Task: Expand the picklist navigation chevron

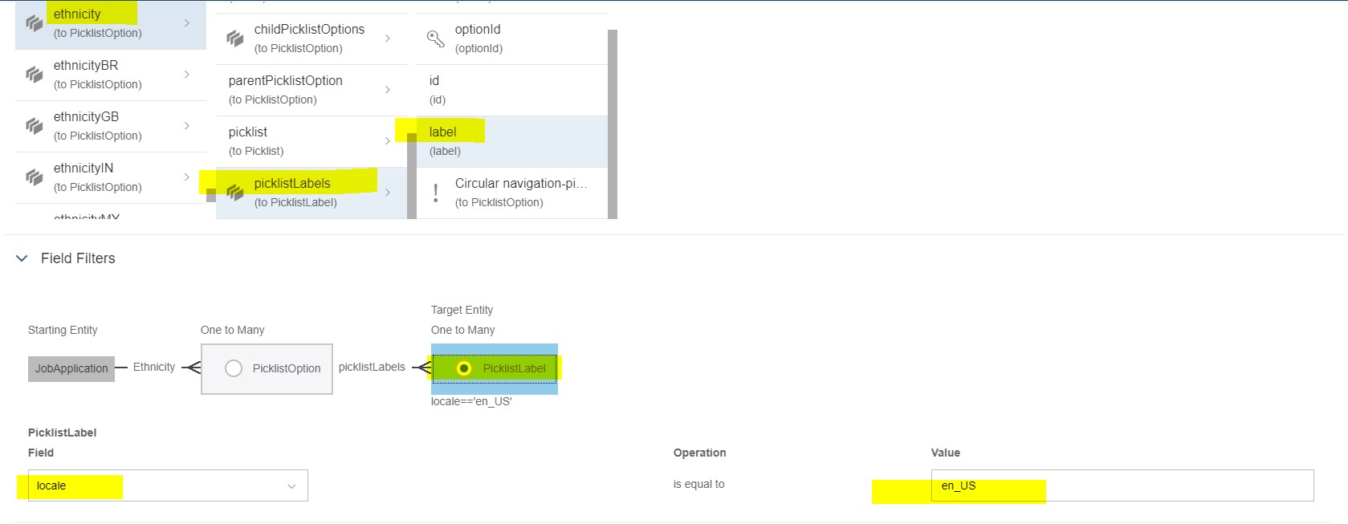Action: pos(388,141)
